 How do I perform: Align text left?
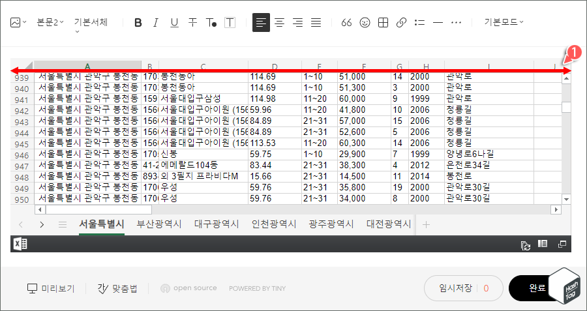[261, 22]
